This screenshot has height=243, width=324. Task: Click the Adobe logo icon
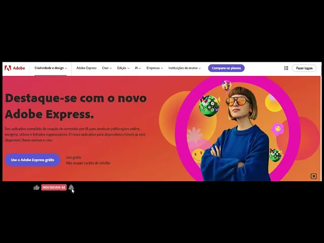[x=8, y=68]
